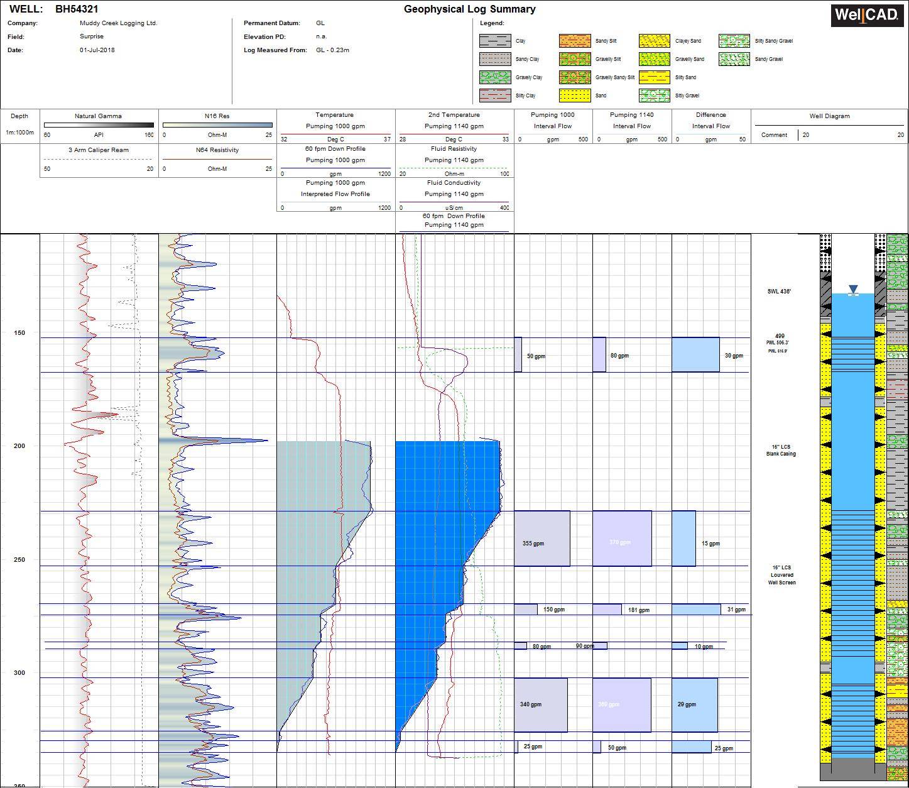Toggle the Natural Gamma curve header
This screenshot has height=788, width=909.
coord(97,116)
